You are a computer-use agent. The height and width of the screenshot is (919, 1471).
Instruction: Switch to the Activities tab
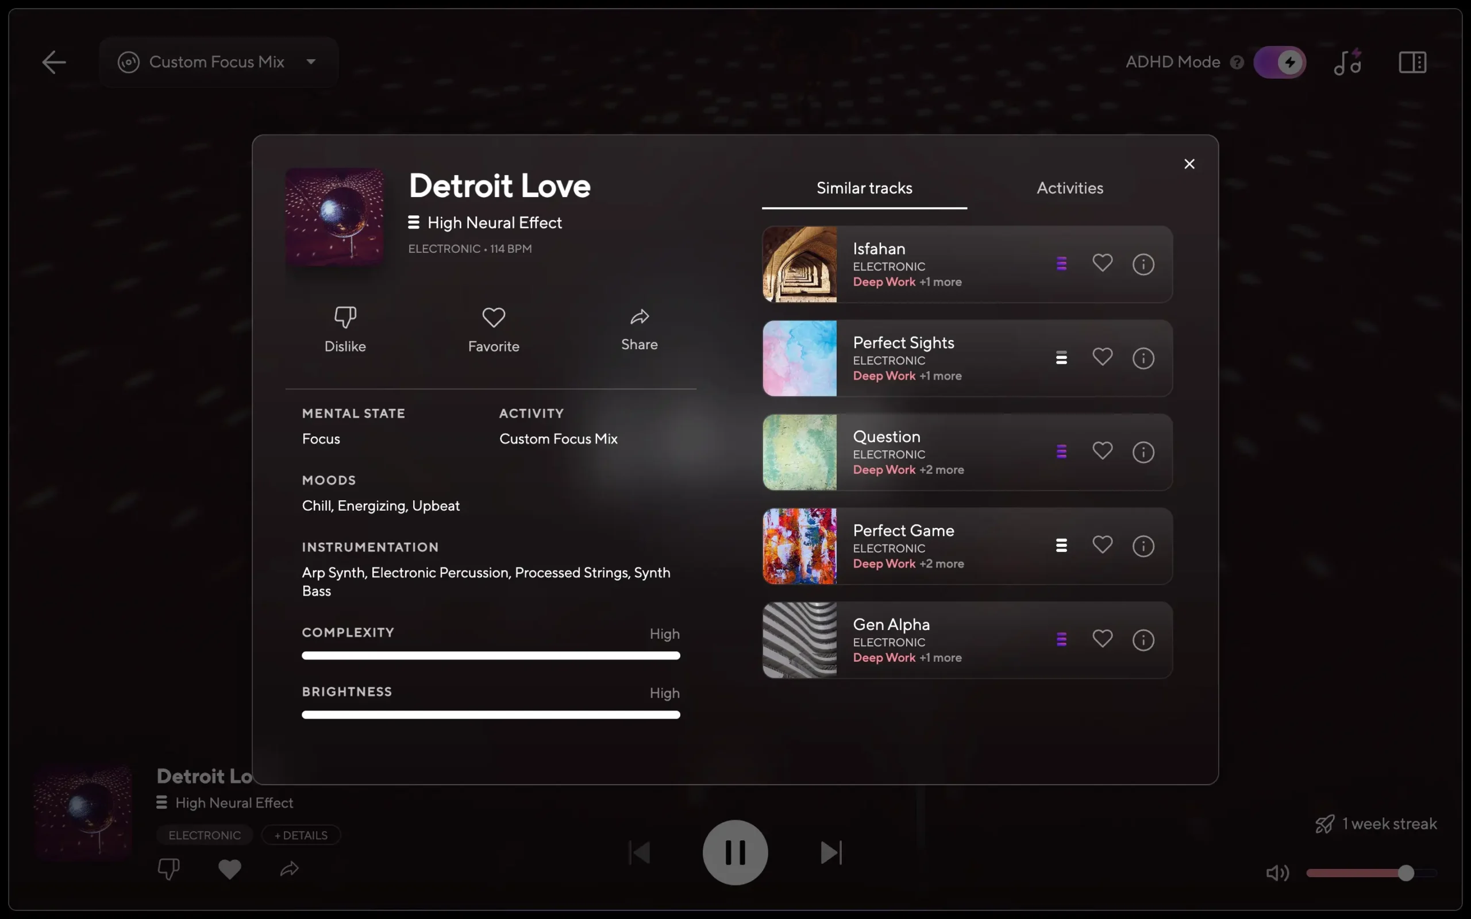1069,188
